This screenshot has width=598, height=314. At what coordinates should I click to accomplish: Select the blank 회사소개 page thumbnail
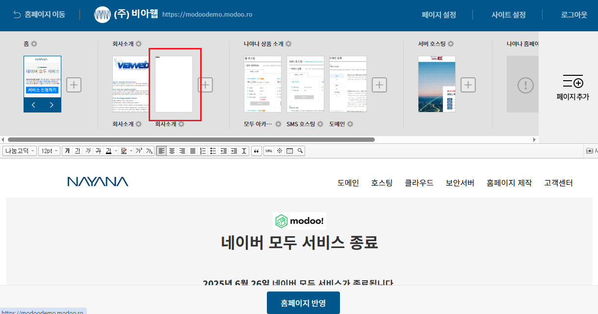(x=174, y=84)
